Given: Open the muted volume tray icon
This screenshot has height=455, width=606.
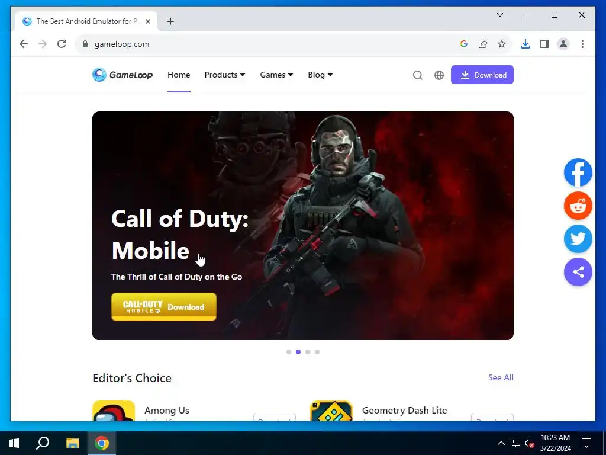Looking at the screenshot, I should coord(529,443).
